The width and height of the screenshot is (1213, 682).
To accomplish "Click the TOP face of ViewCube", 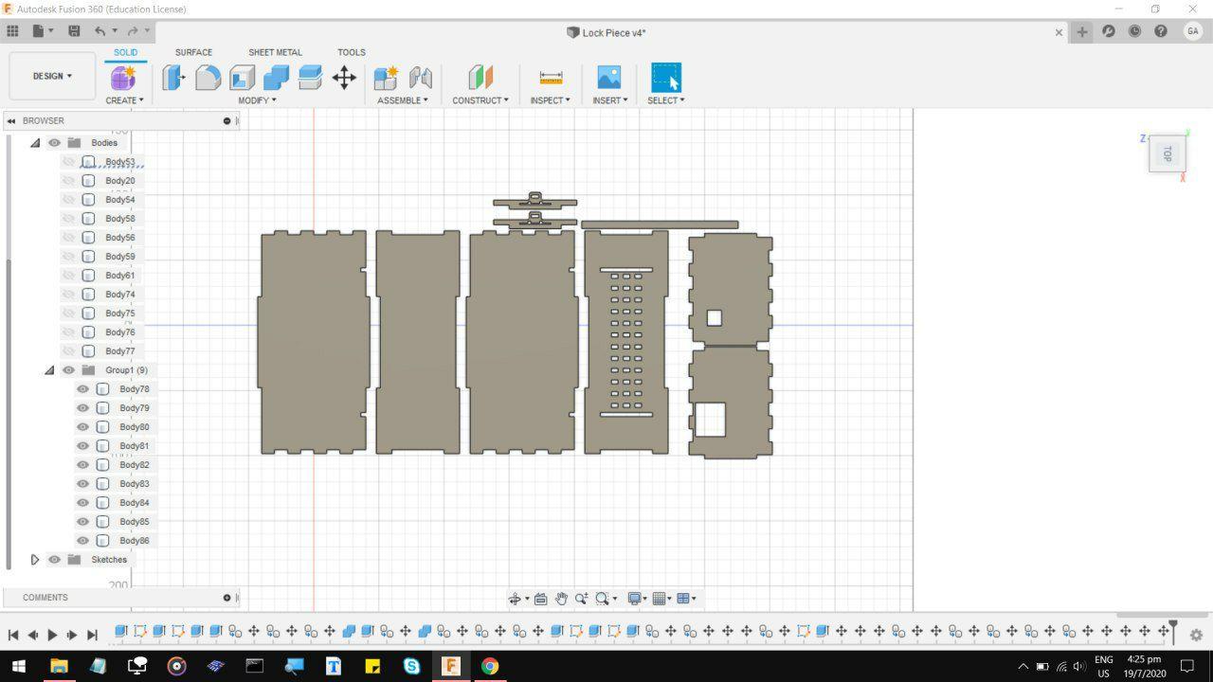I will pyautogui.click(x=1168, y=153).
